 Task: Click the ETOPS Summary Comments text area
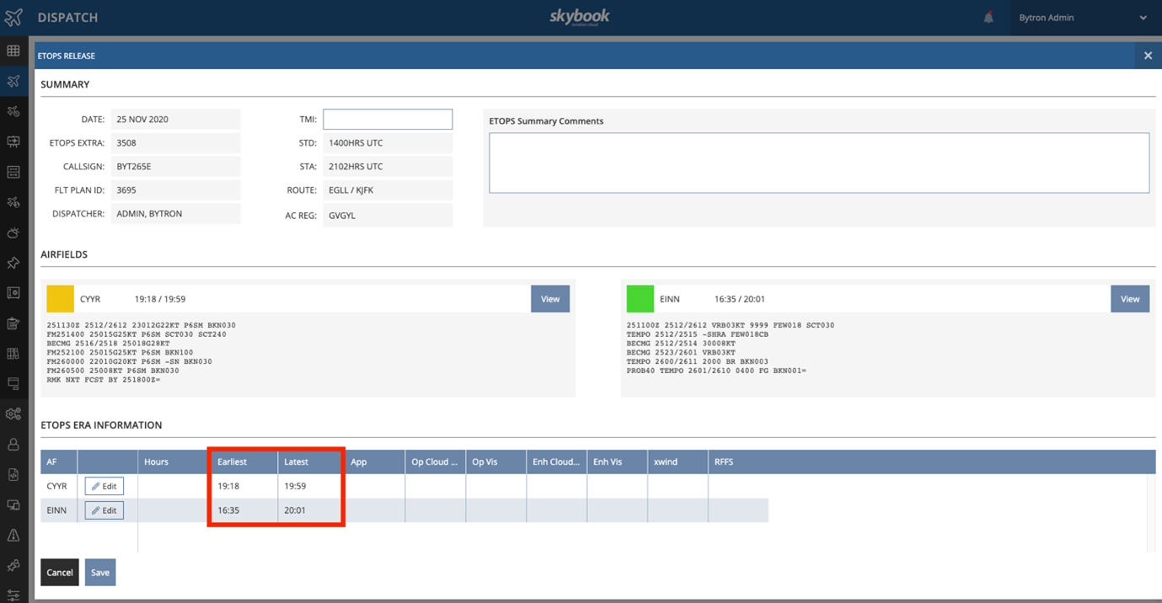(819, 163)
